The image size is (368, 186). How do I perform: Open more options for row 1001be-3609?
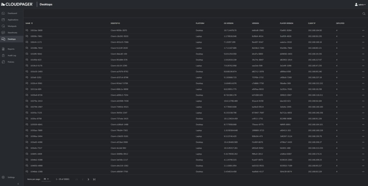click(x=363, y=30)
